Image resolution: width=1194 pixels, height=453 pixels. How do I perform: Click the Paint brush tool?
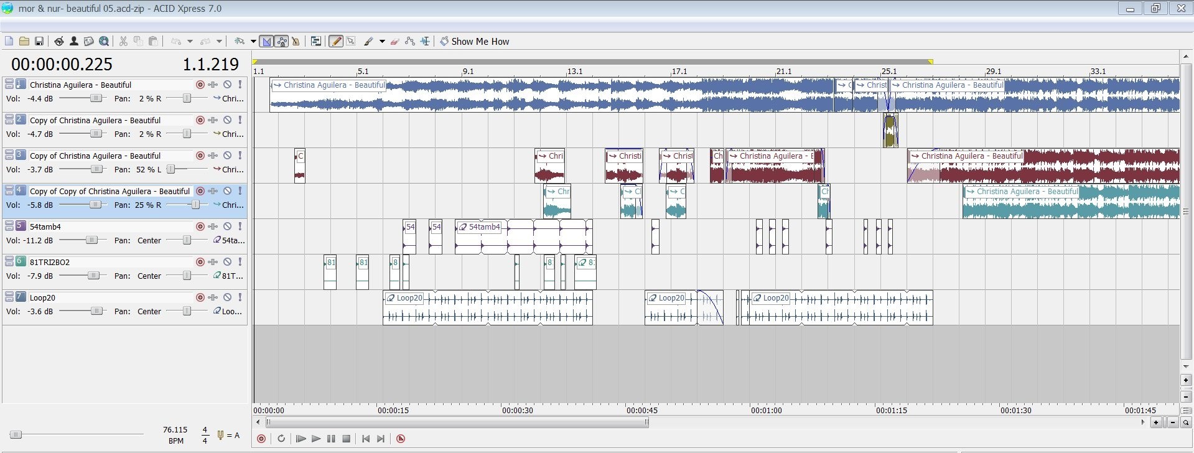[x=368, y=42]
